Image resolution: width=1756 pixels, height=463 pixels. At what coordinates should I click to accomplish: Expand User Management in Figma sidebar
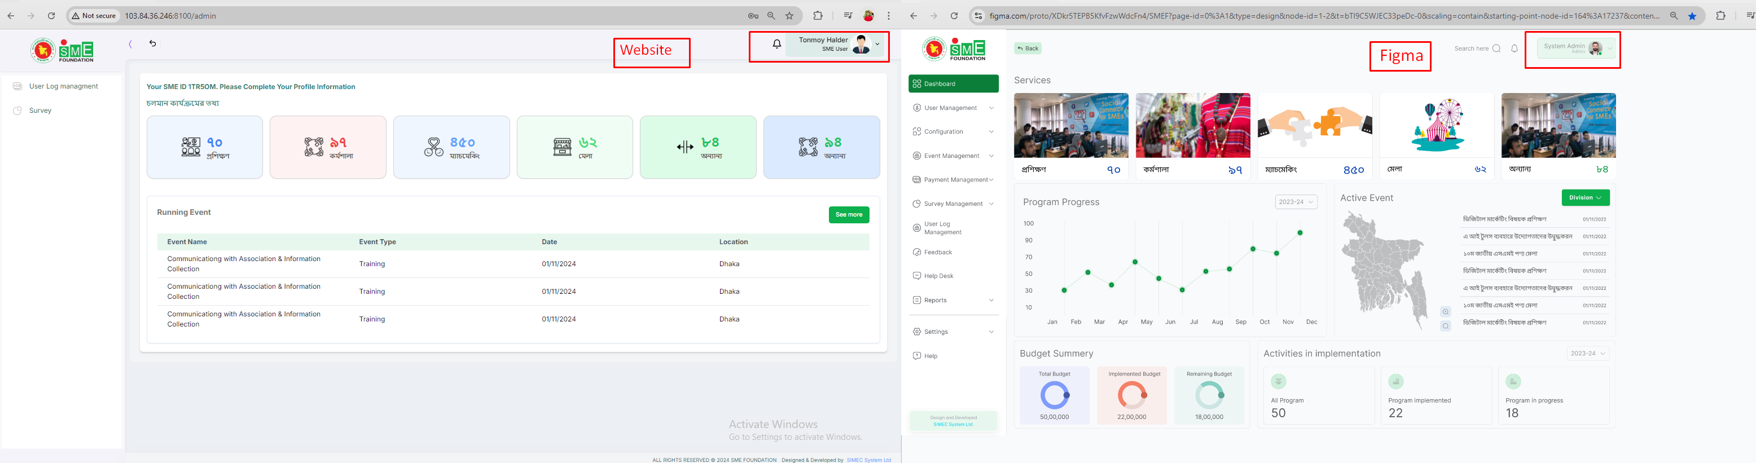[953, 108]
